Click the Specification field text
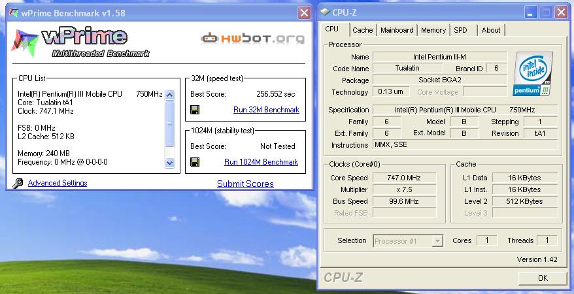The width and height of the screenshot is (574, 294). [465, 110]
